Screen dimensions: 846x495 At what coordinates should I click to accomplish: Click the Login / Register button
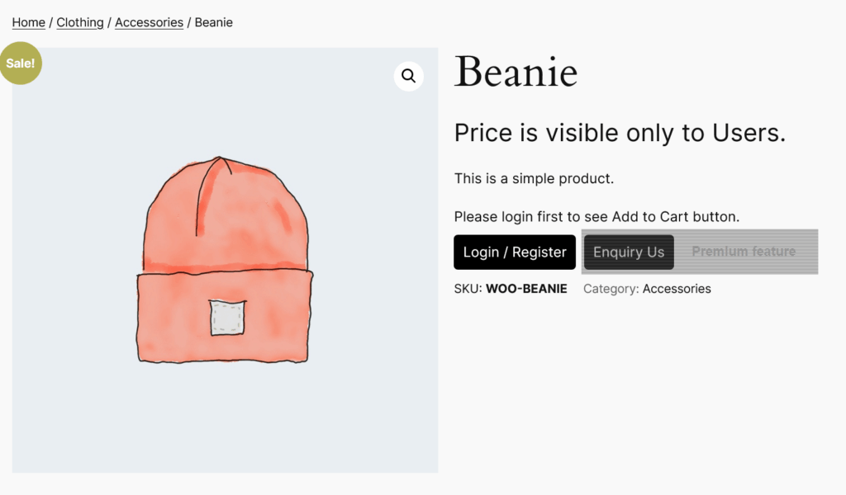click(x=515, y=252)
